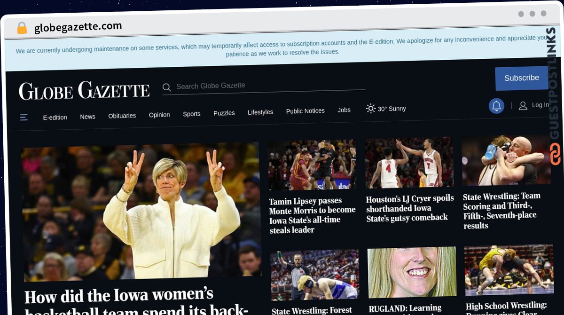Open the RUGLAND: Learning column
This screenshot has height=315, width=564.
pyautogui.click(x=405, y=309)
